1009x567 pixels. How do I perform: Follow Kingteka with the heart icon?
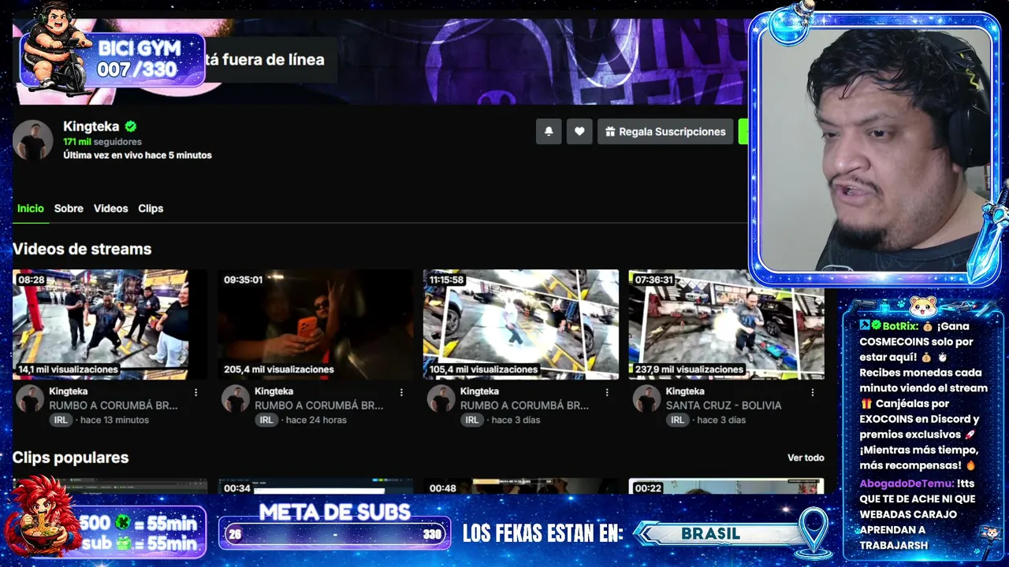click(579, 132)
